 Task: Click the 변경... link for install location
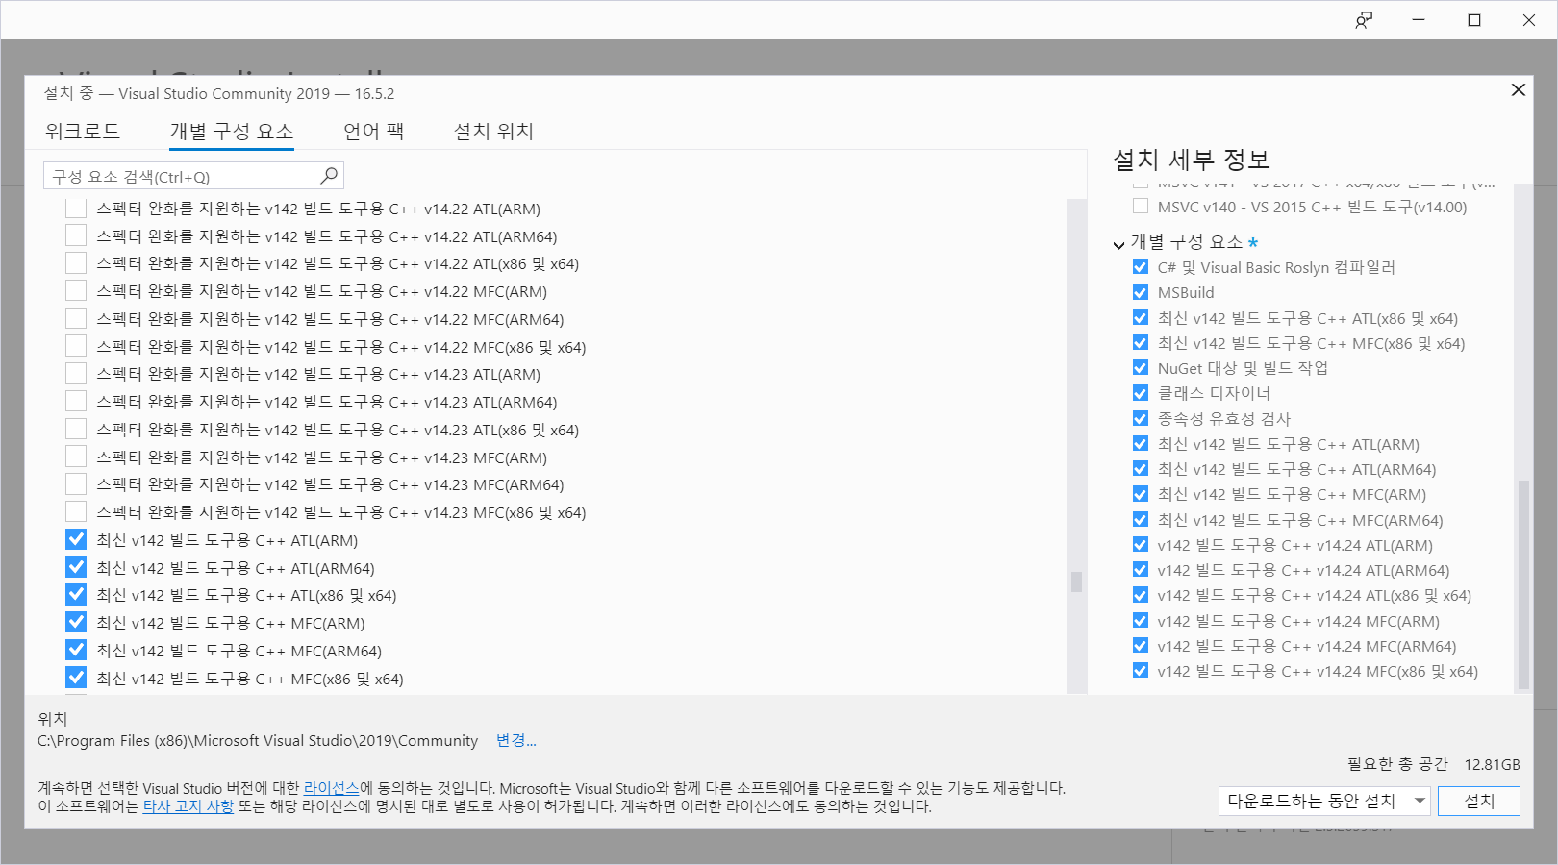pyautogui.click(x=515, y=740)
